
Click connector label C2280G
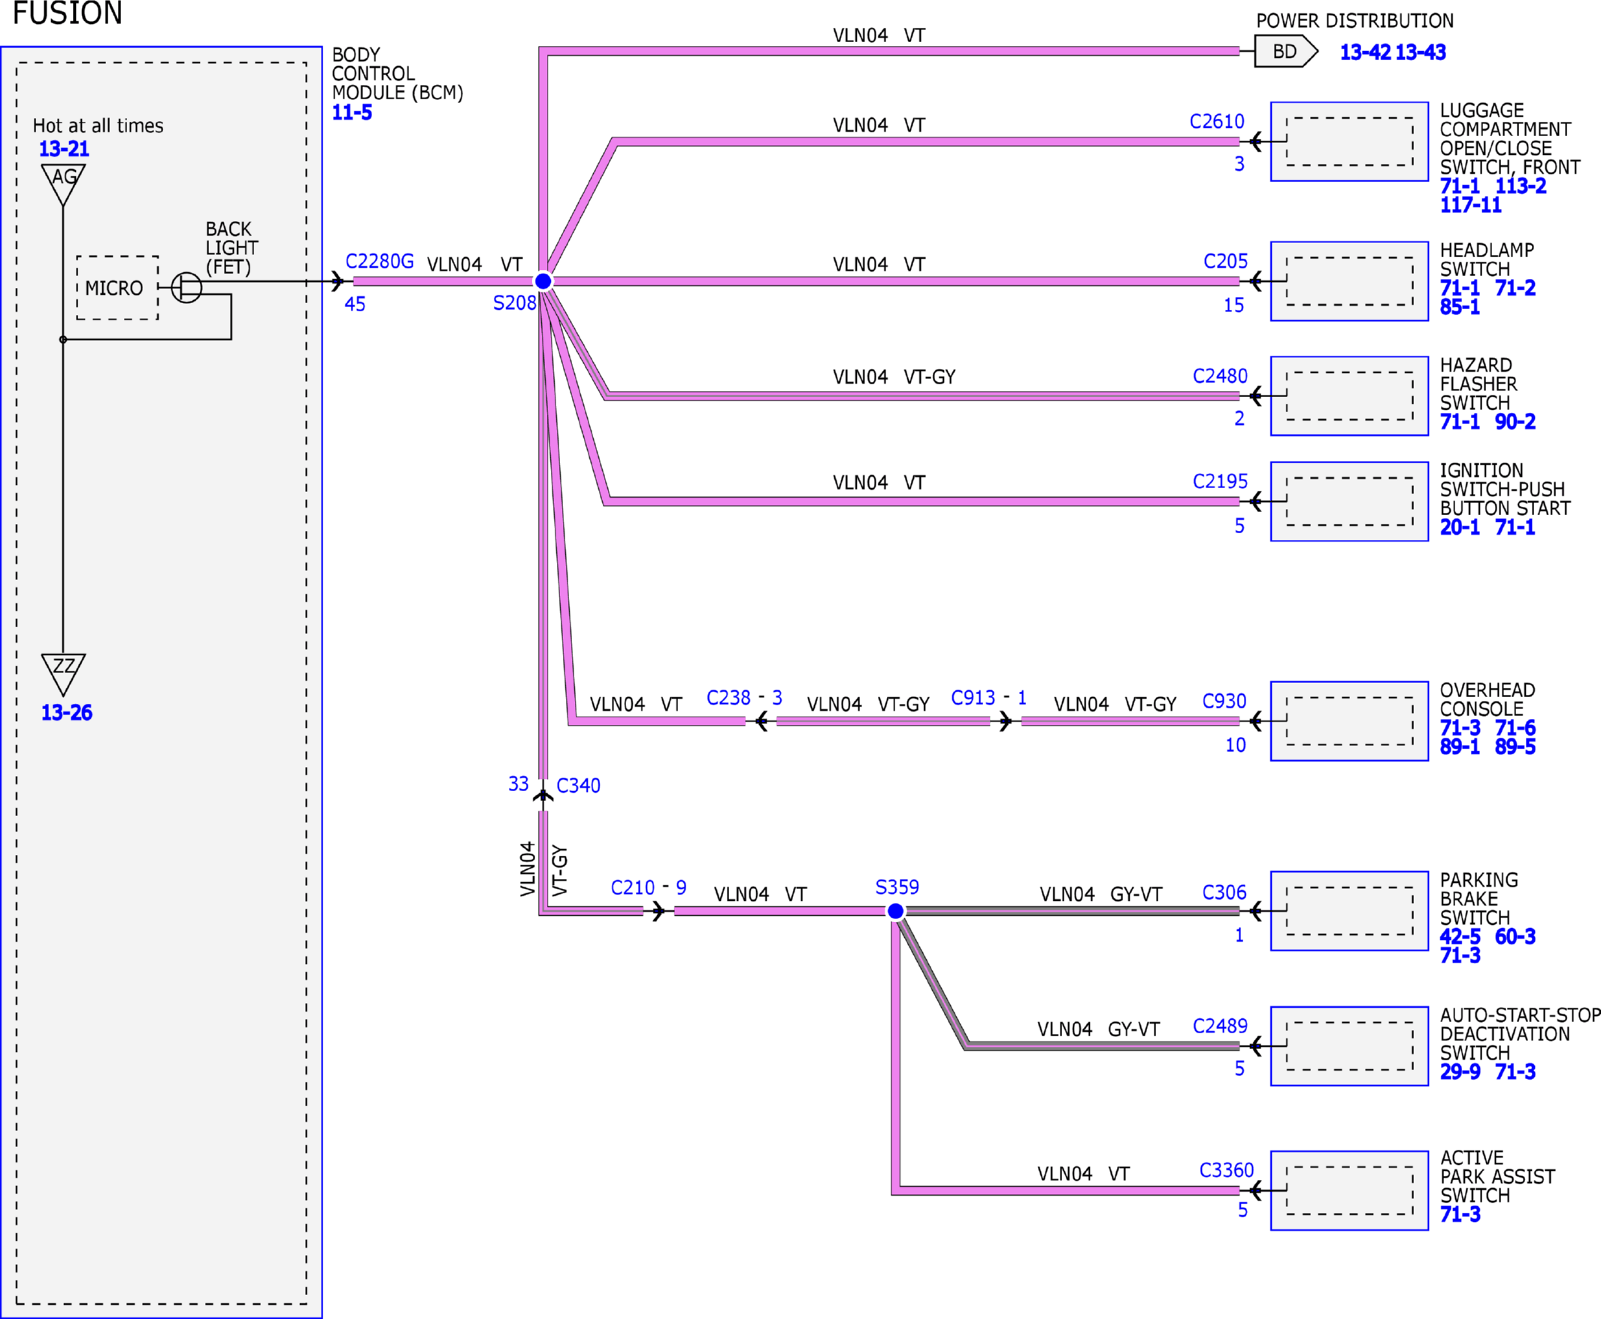click(x=380, y=262)
